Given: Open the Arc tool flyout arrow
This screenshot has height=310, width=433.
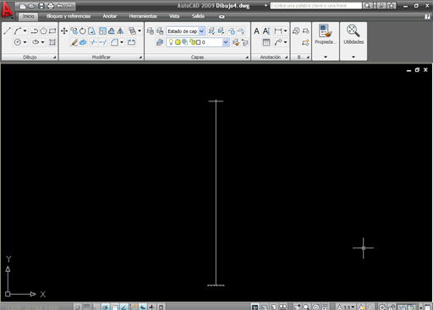Looking at the screenshot, I should pos(25,31).
